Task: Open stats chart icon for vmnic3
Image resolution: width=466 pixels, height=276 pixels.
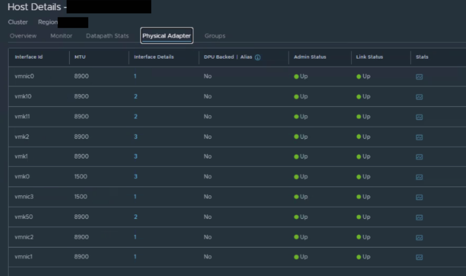Action: coord(419,197)
